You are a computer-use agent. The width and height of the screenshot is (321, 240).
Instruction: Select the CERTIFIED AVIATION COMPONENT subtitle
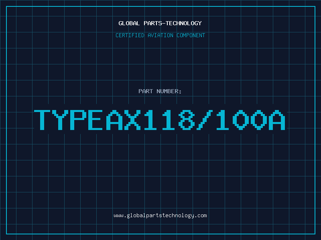pyautogui.click(x=160, y=35)
